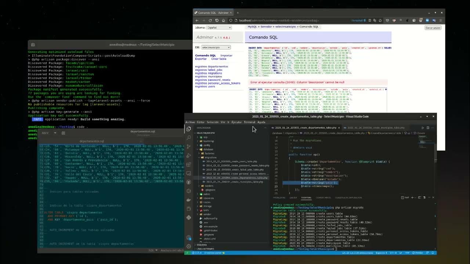Kill terminal with trash icon
This screenshot has width=470, height=264.
click(x=424, y=197)
